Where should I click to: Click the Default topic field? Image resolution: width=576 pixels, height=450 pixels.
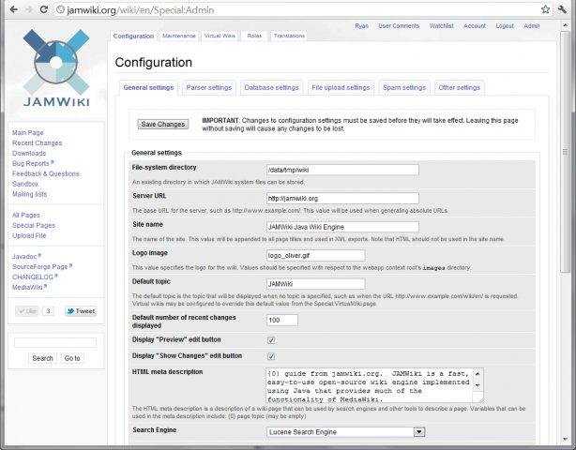[315, 284]
